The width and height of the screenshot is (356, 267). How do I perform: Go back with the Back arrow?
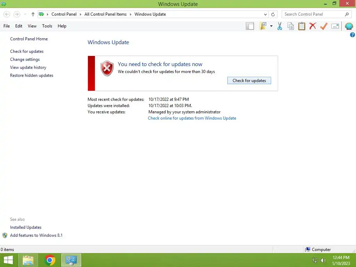point(7,14)
